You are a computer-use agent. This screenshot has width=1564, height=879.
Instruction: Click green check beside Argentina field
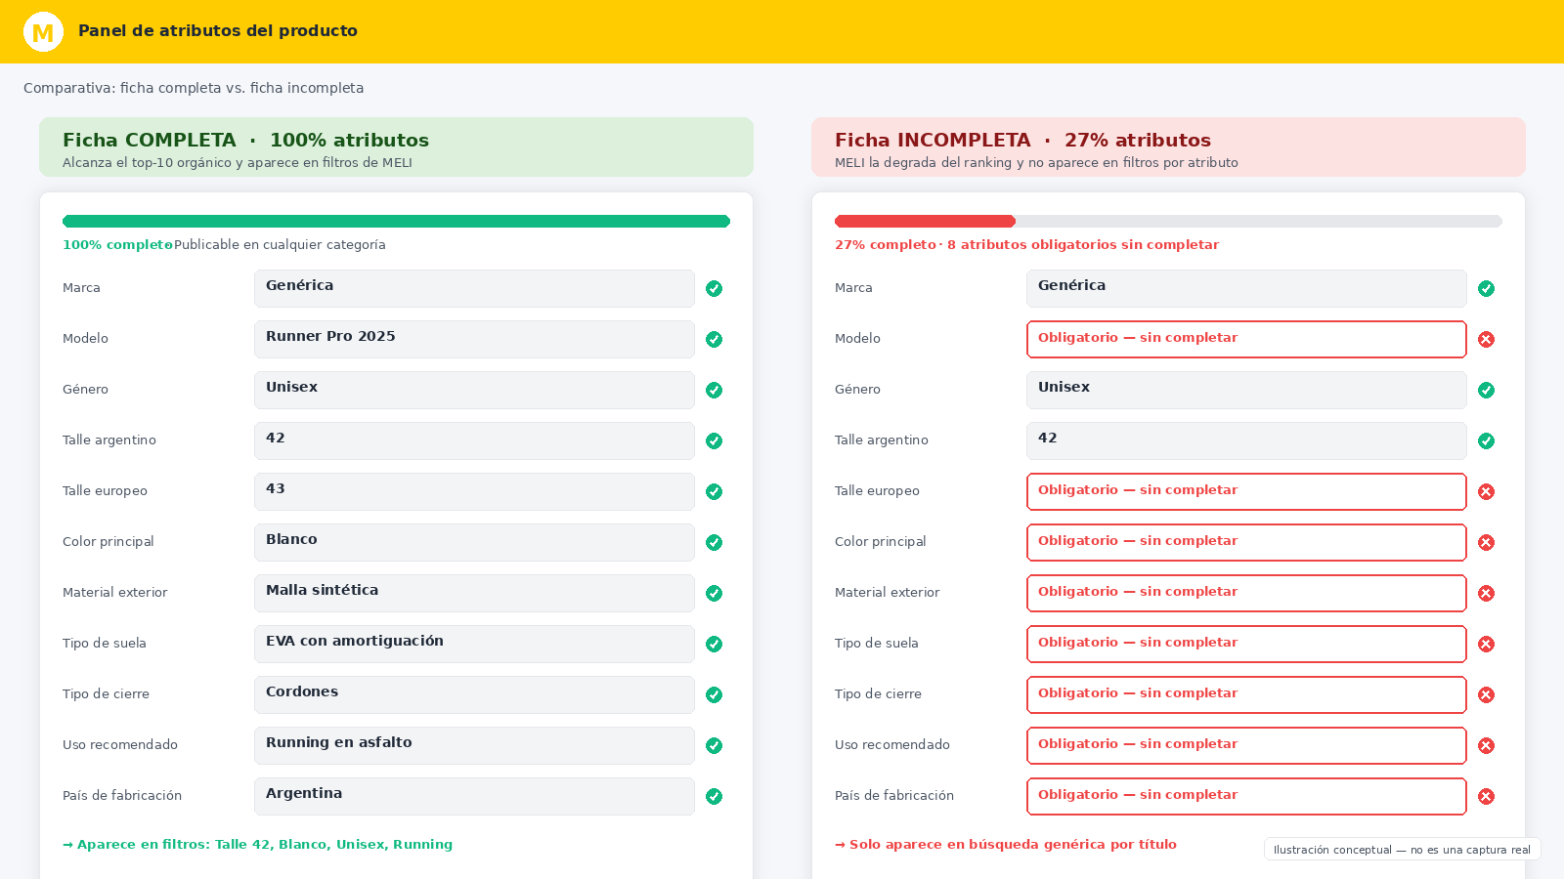[715, 796]
